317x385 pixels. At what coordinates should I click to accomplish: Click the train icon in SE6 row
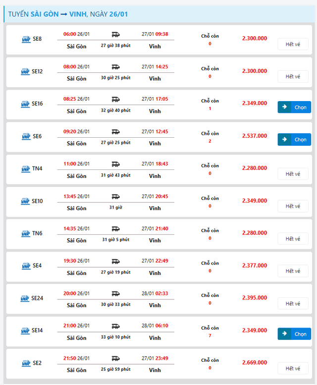(x=115, y=132)
